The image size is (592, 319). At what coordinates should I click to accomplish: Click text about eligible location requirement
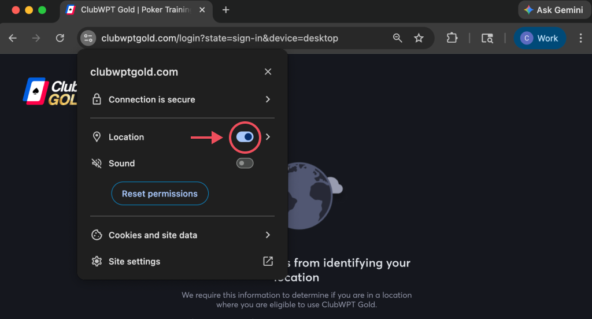coord(297,300)
